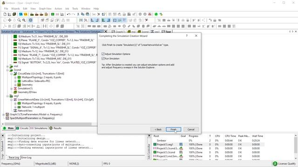This screenshot has width=298, height=167.
Task: Expand the msl tree node
Action: click(7, 66)
